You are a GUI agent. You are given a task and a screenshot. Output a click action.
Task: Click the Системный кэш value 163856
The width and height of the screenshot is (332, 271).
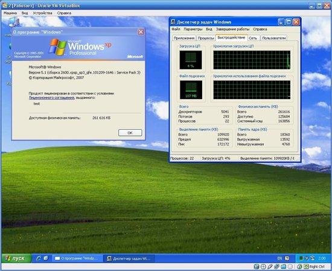[x=284, y=121]
